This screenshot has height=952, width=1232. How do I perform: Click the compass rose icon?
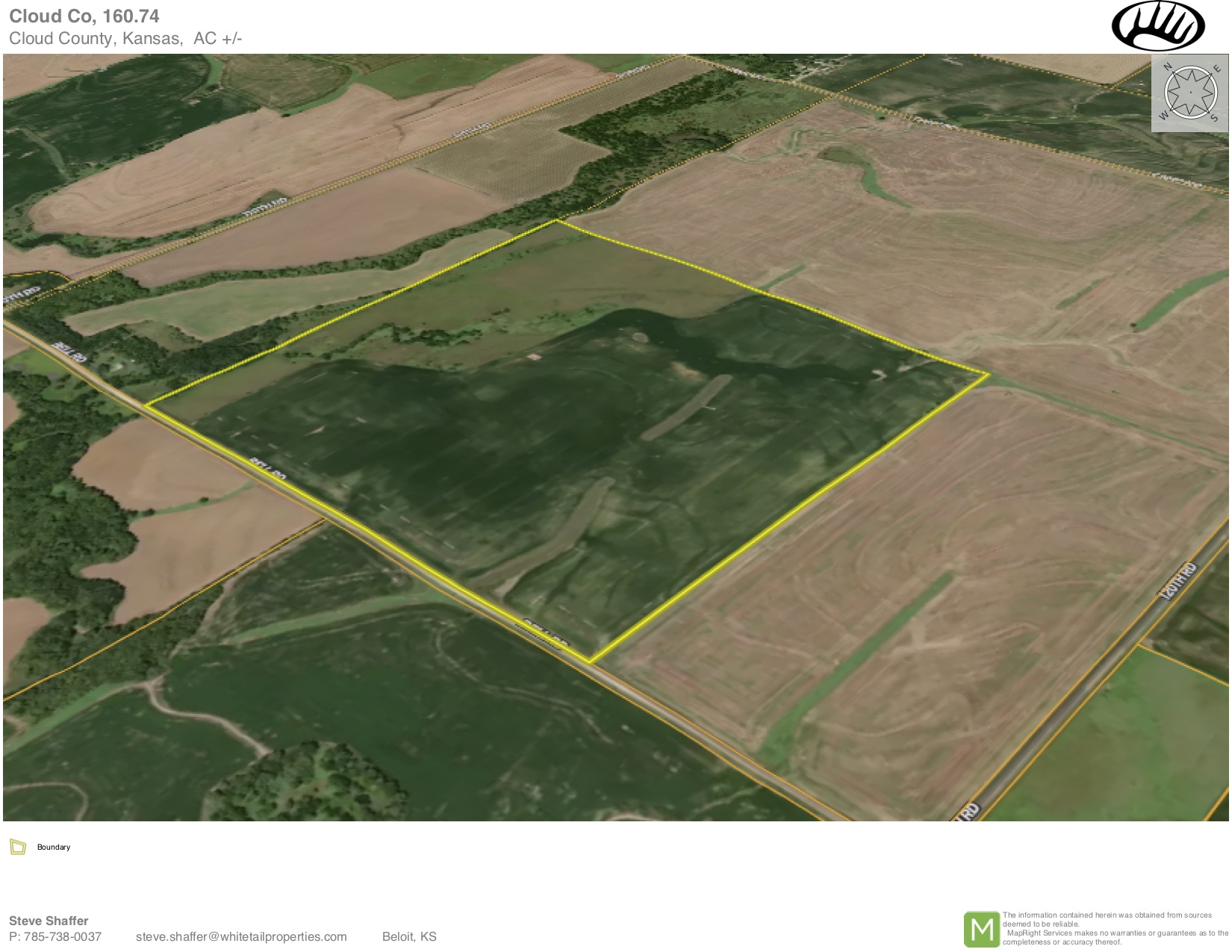click(1189, 93)
